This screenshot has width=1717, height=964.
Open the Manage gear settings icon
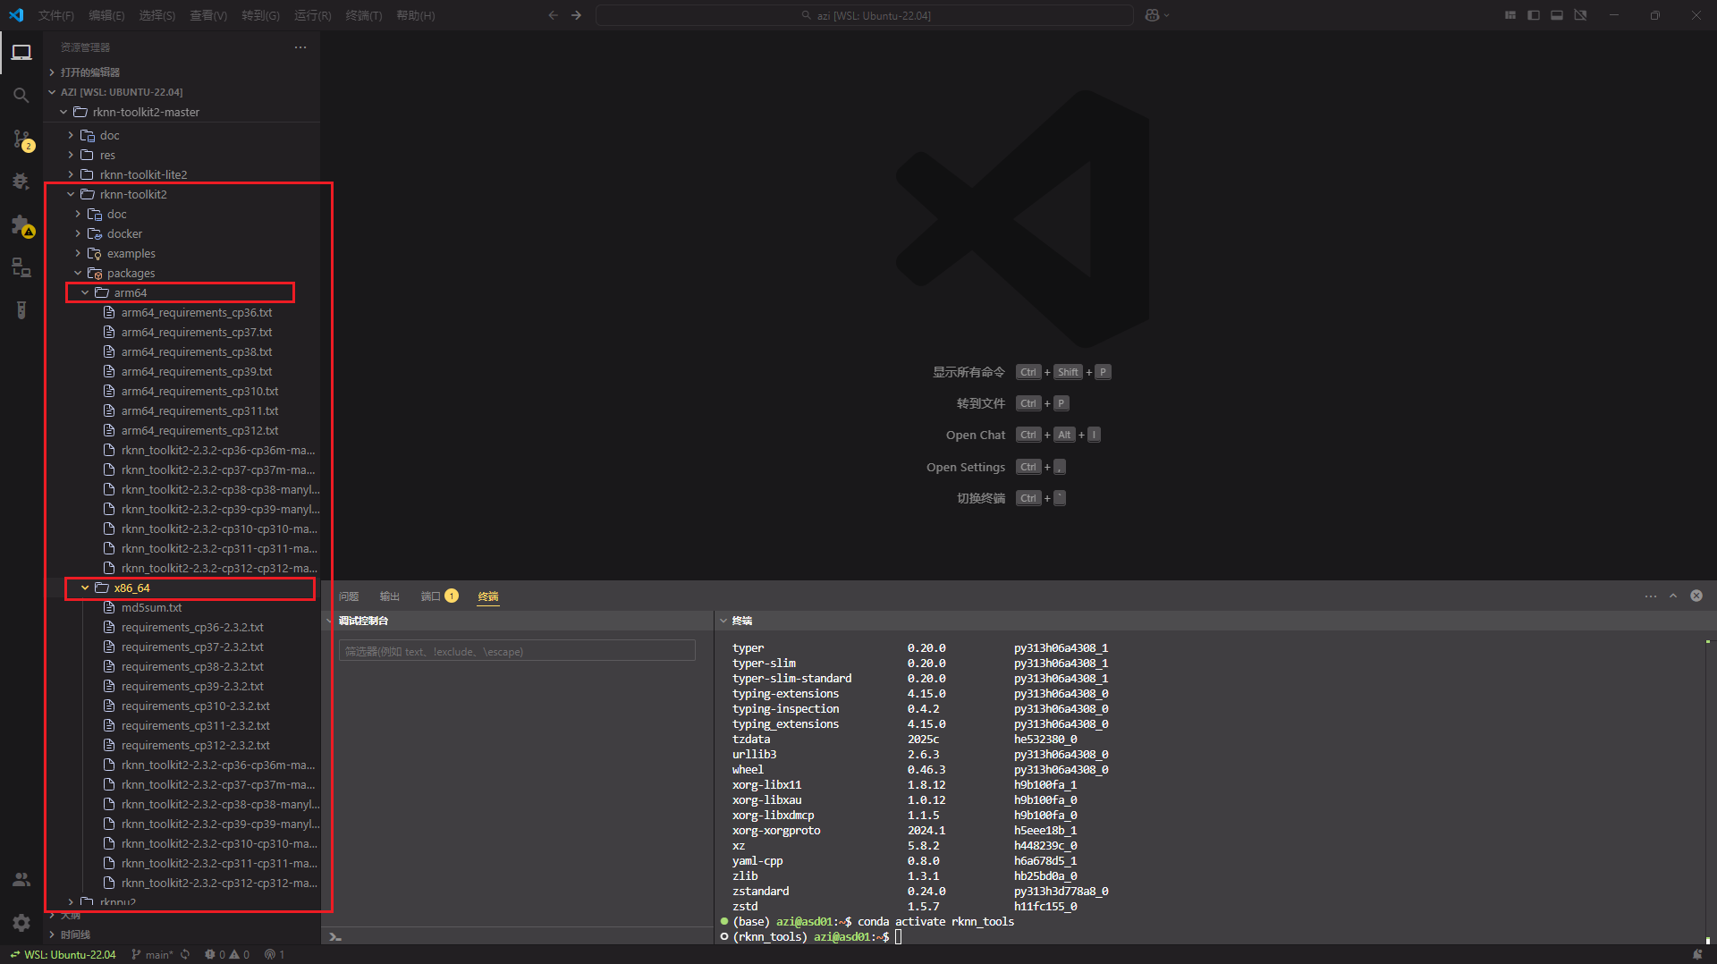(21, 922)
